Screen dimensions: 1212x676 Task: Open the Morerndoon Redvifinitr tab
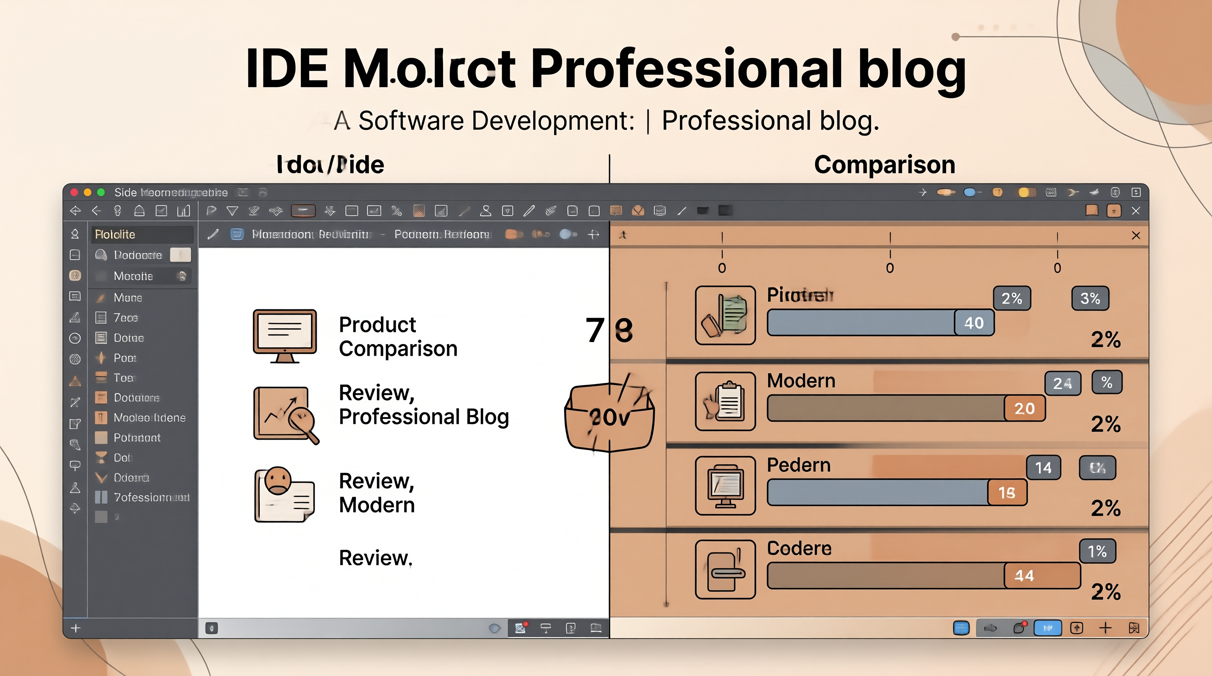click(x=311, y=234)
